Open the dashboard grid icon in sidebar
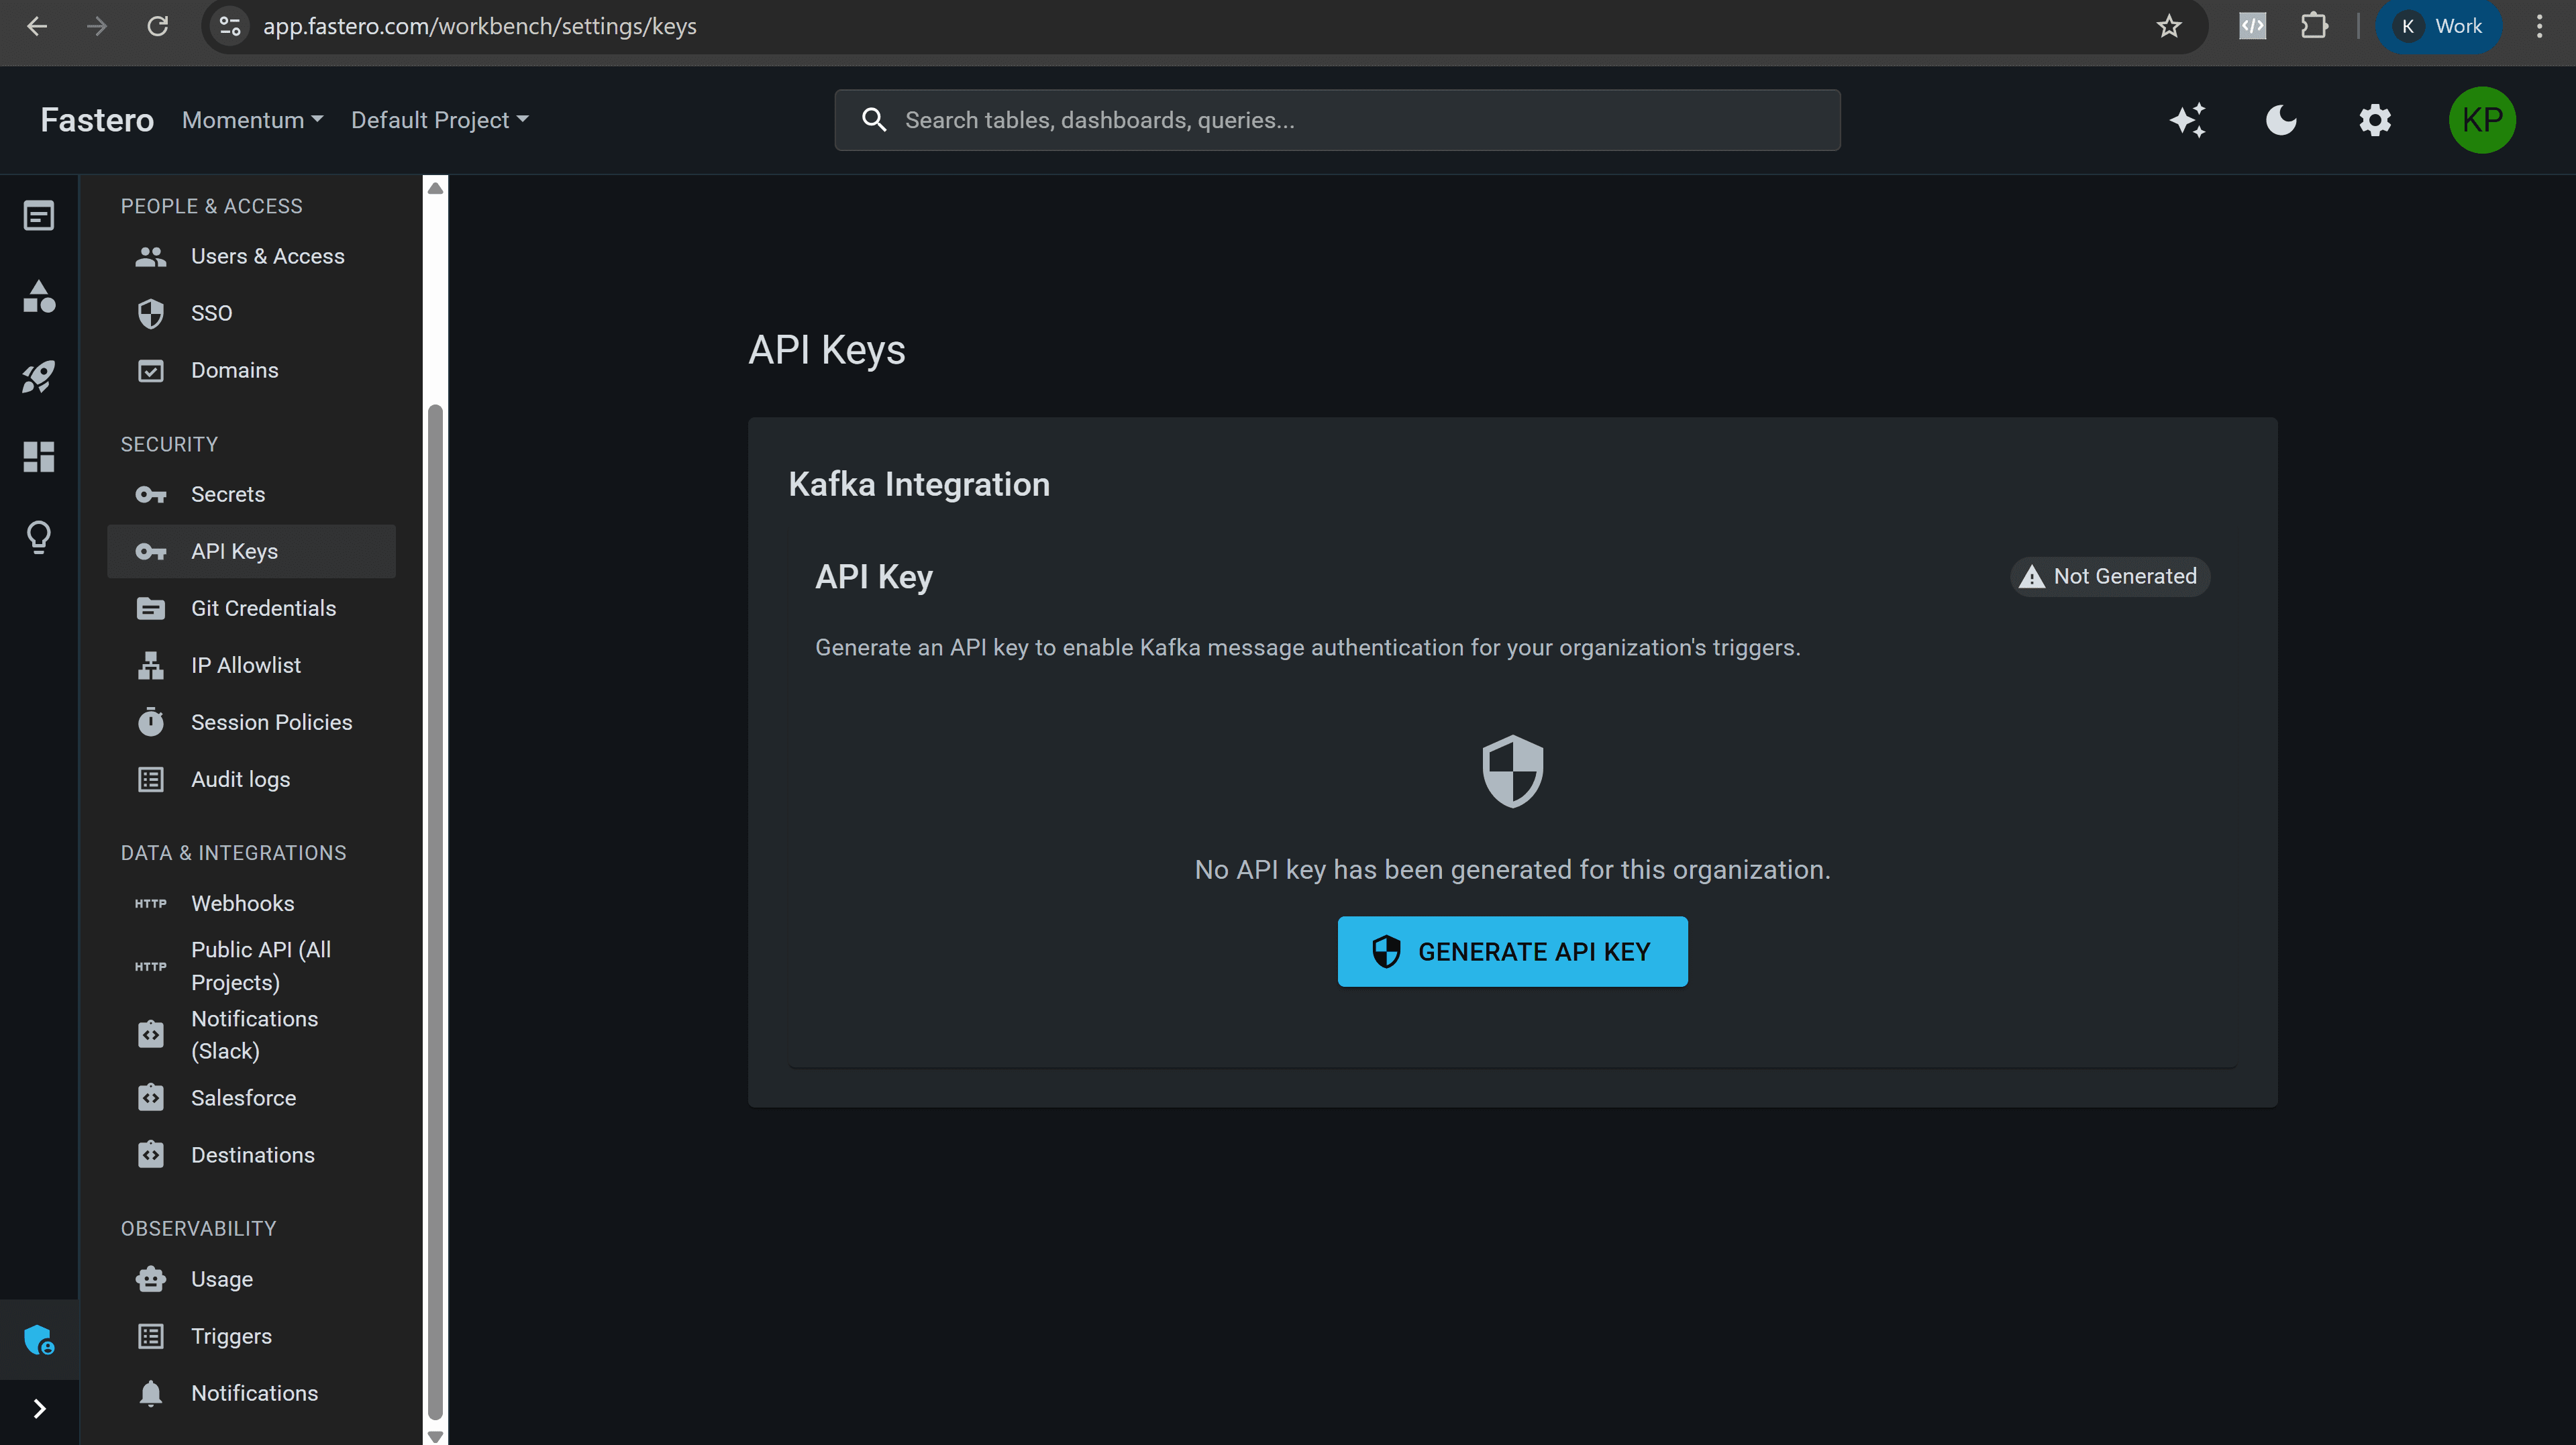2576x1445 pixels. (x=39, y=457)
